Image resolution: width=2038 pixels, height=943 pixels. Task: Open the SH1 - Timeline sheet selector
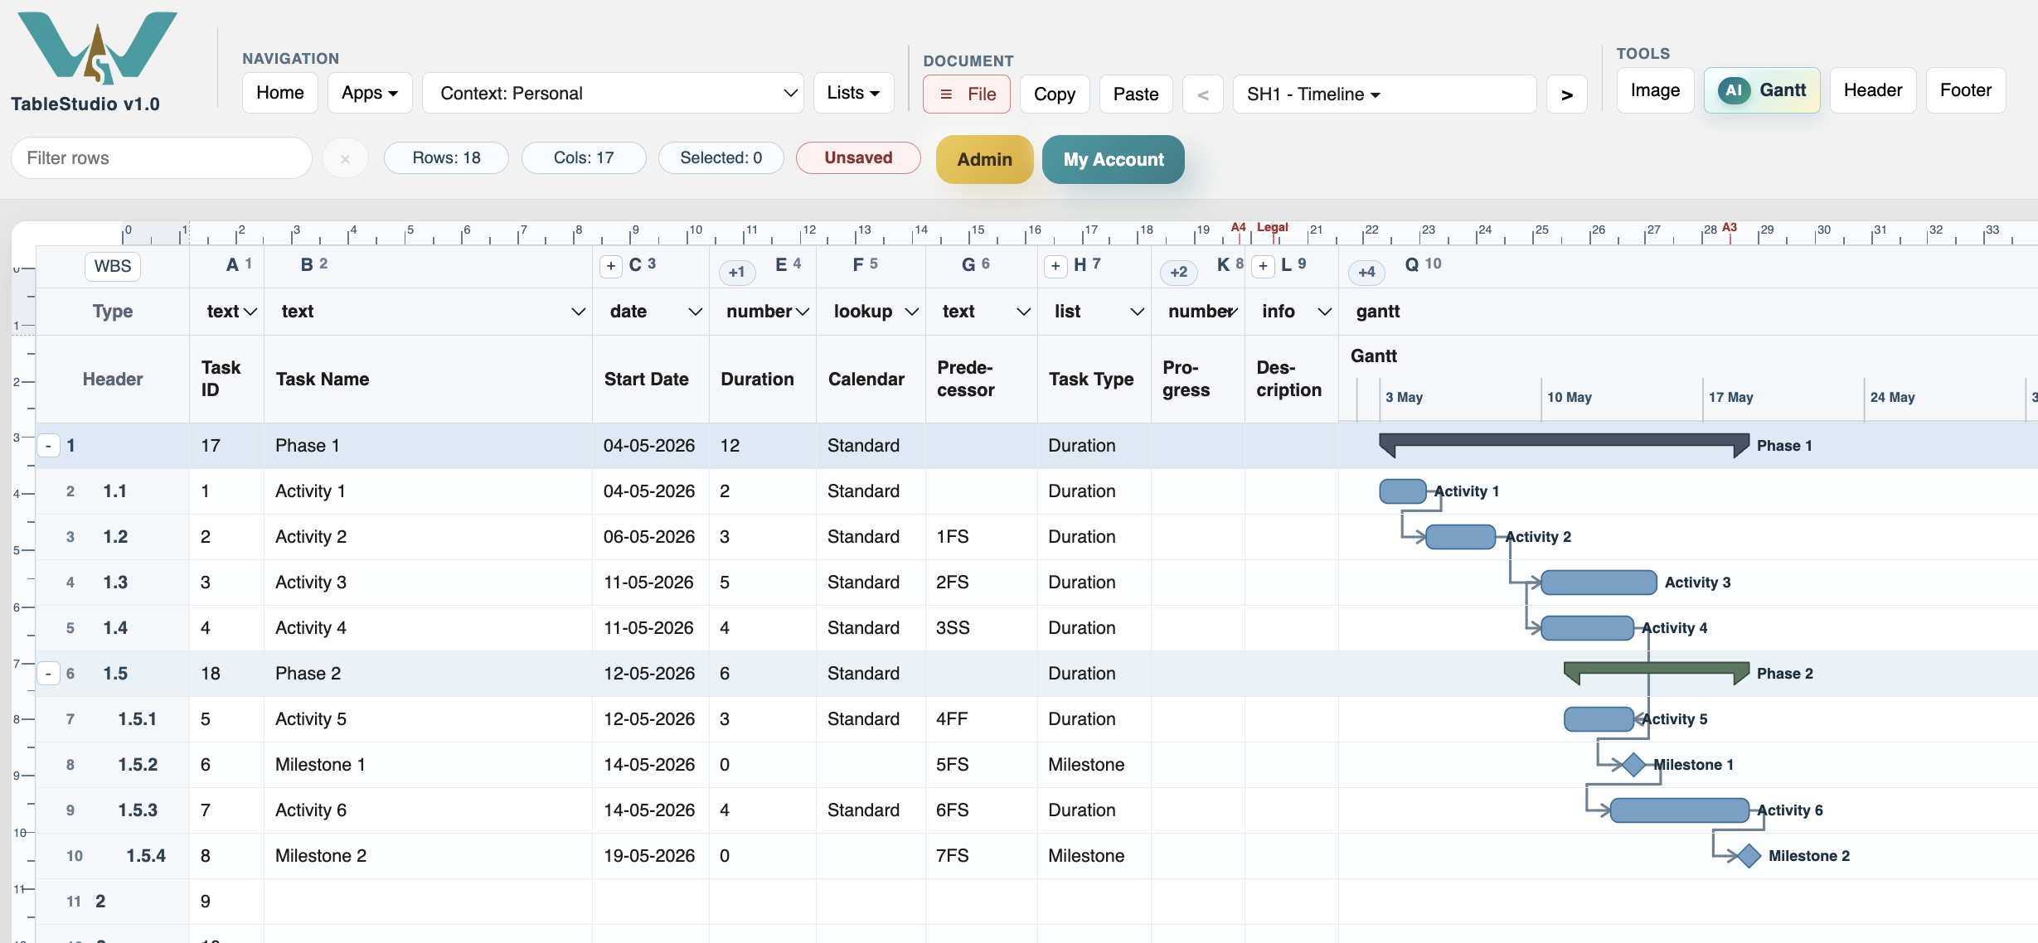coord(1384,94)
